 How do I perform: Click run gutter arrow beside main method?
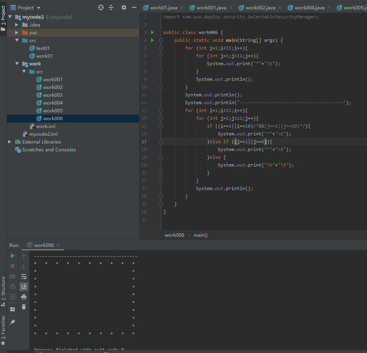coord(152,40)
